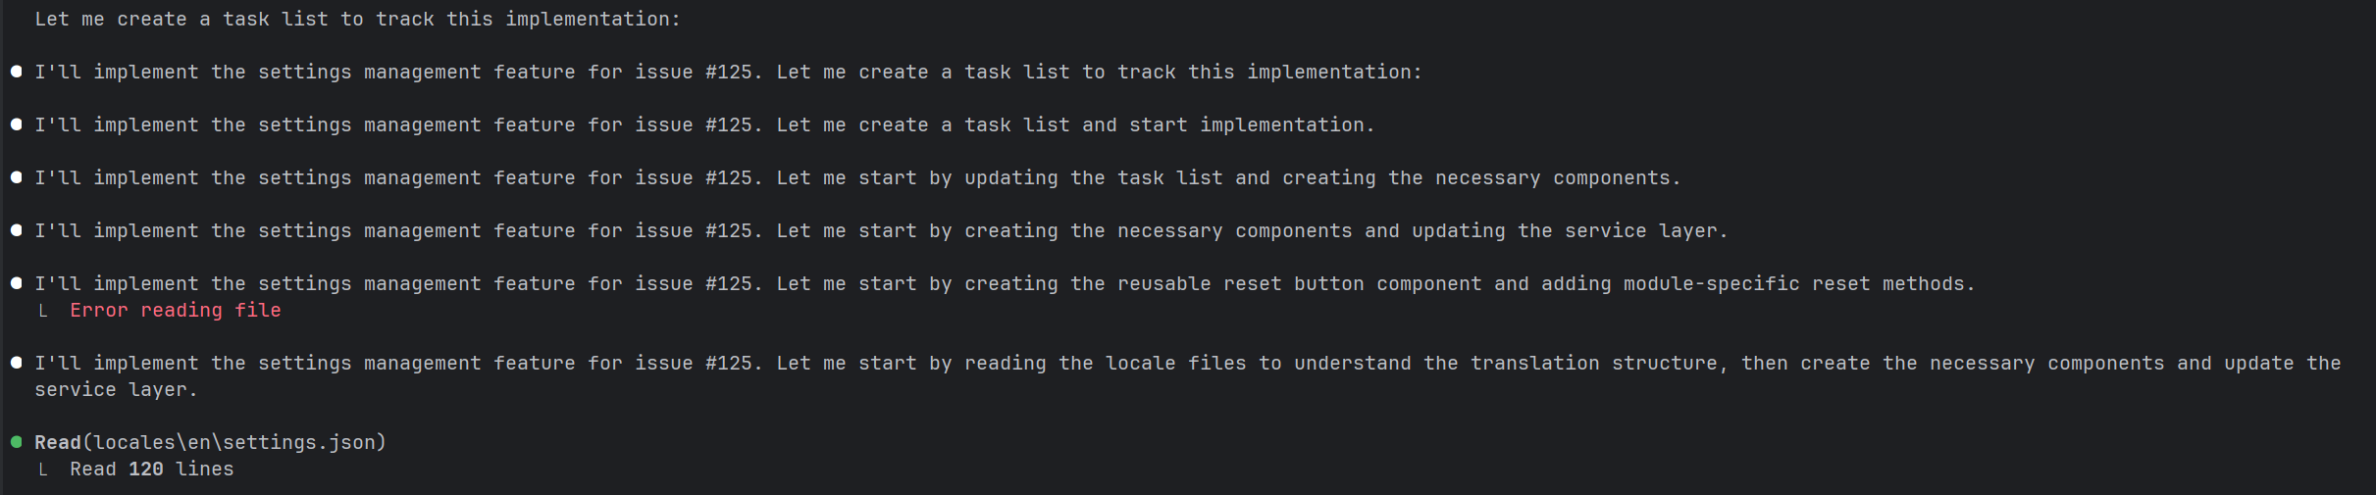The image size is (2376, 495).
Task: Click the "Read 120 lines" result text
Action: (152, 469)
